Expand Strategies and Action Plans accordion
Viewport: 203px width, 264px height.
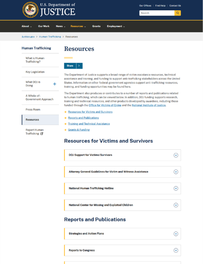tap(122, 234)
